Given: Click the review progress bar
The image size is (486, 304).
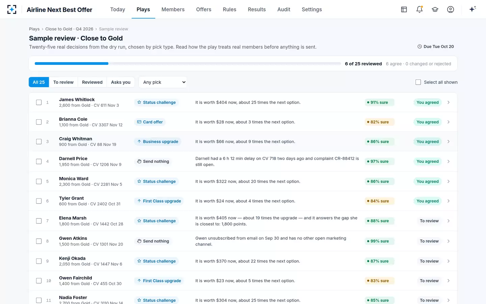Looking at the screenshot, I should click(188, 64).
